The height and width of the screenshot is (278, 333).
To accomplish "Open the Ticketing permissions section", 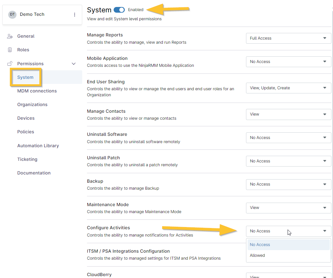I will pos(27,159).
